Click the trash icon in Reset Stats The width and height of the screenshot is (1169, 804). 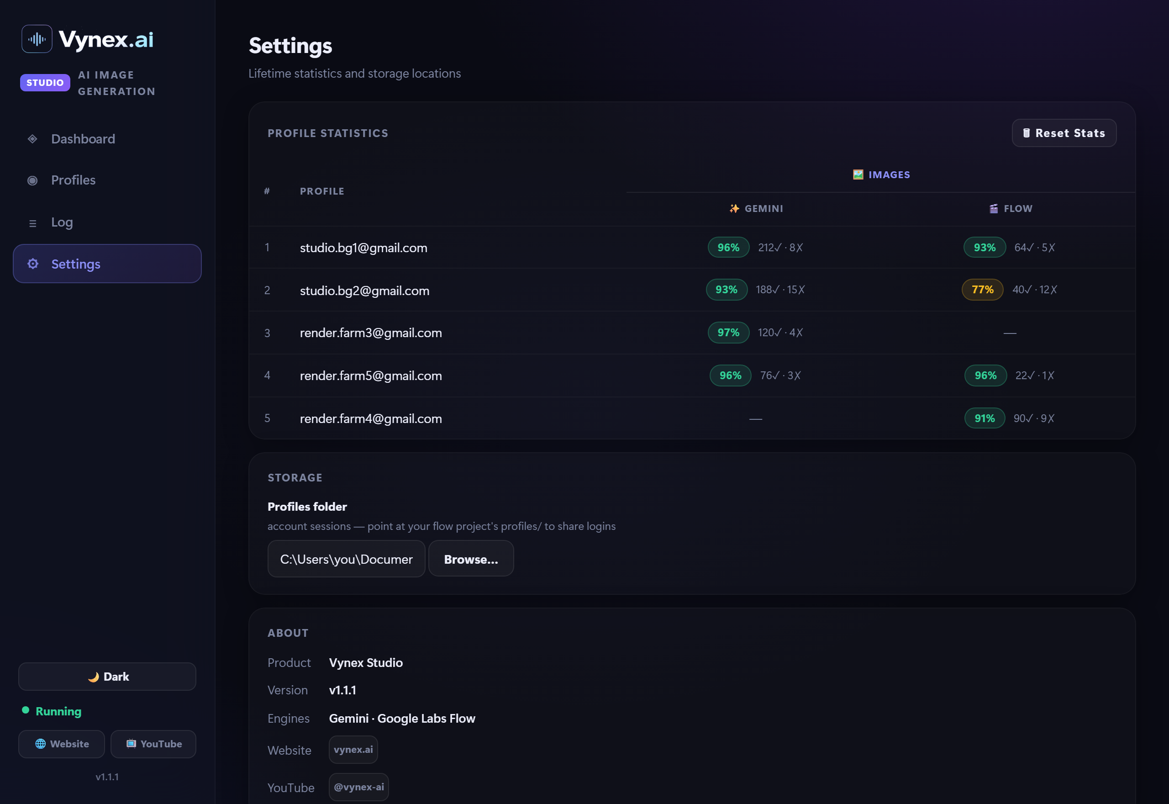pos(1027,133)
